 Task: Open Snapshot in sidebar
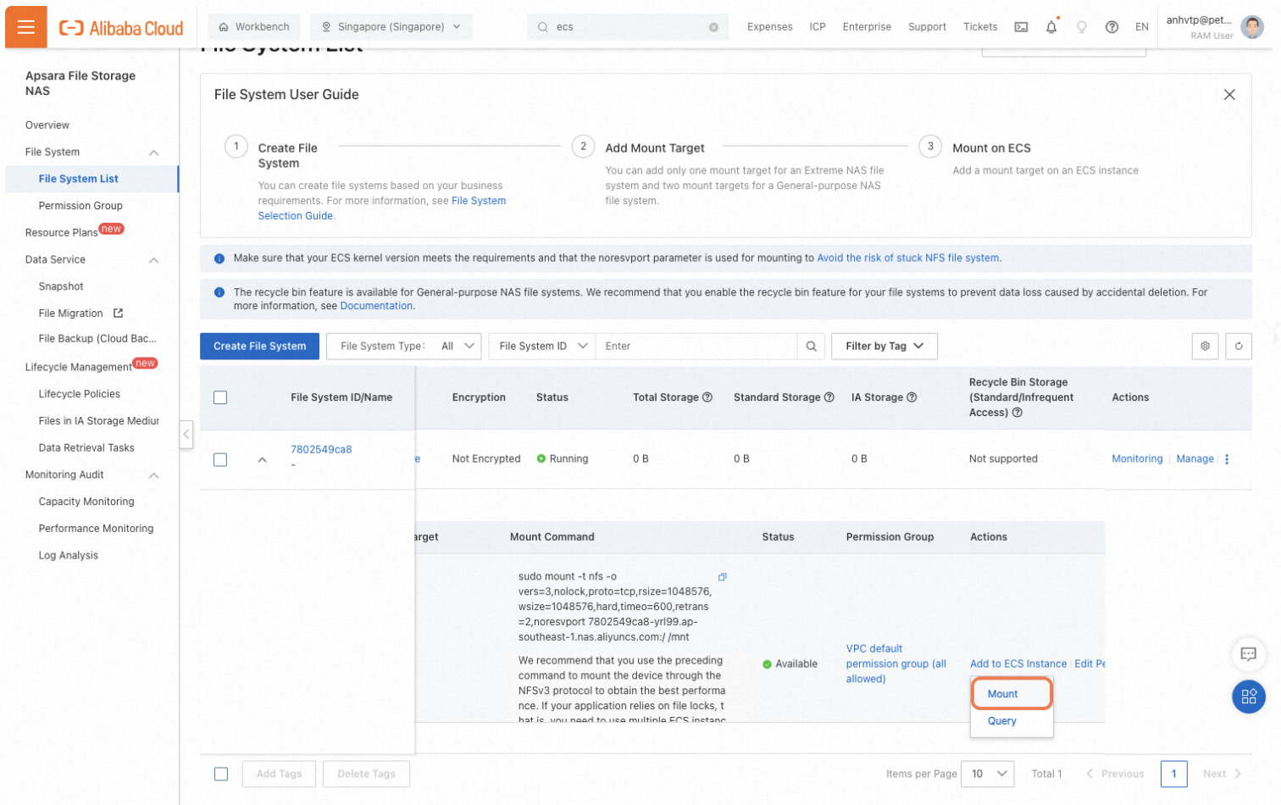pos(61,286)
